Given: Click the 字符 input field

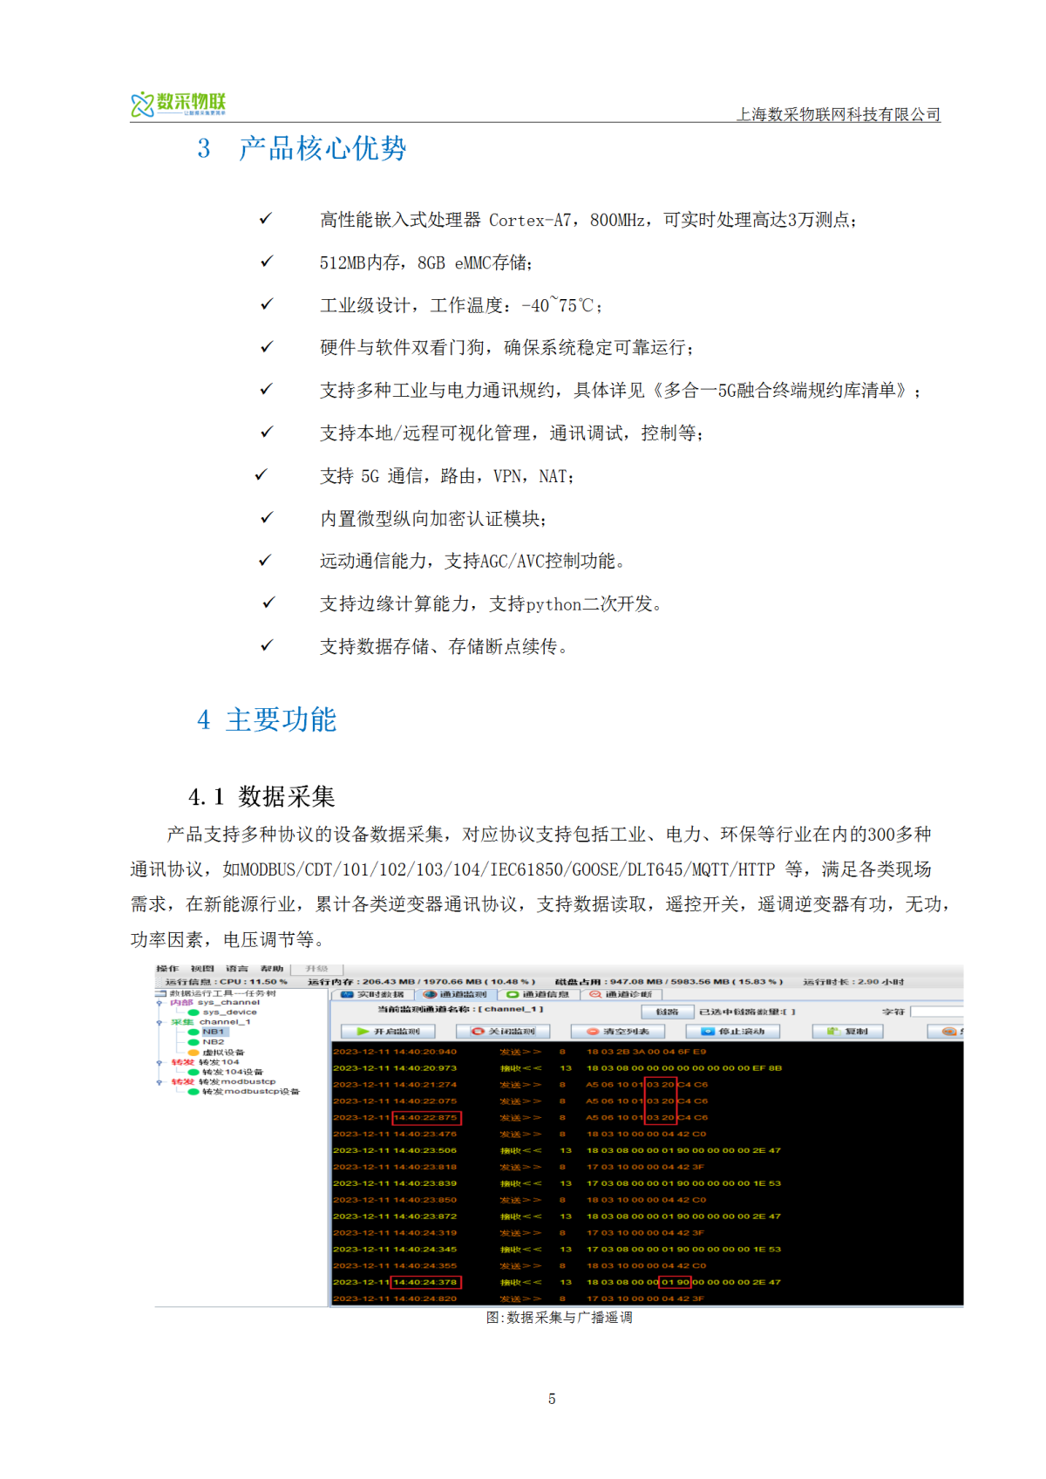Looking at the screenshot, I should (936, 1012).
